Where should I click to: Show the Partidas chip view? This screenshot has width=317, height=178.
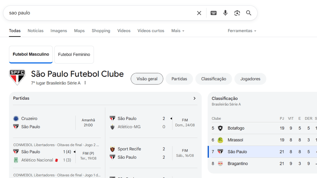179,79
